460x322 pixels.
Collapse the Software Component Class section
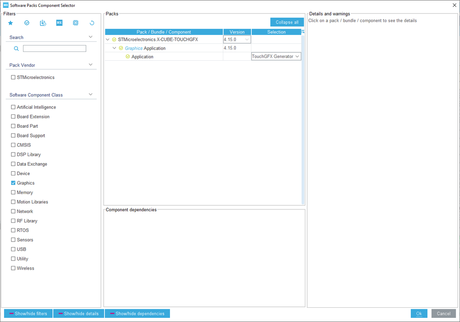click(91, 95)
